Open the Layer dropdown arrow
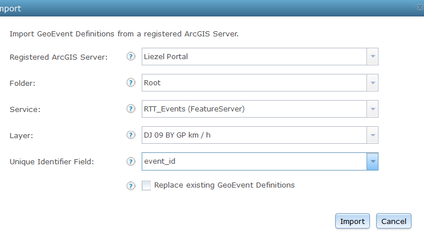 (x=372, y=135)
